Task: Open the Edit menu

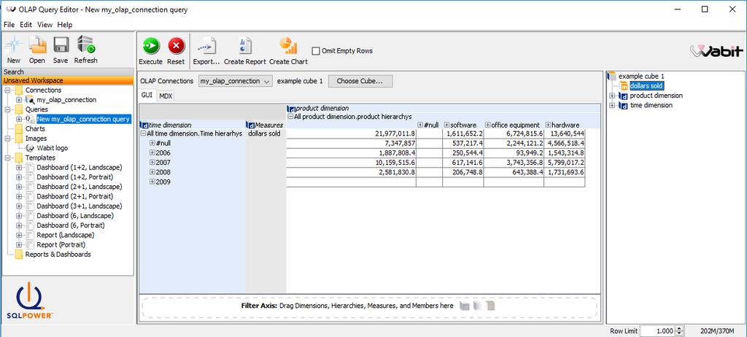Action: 26,24
